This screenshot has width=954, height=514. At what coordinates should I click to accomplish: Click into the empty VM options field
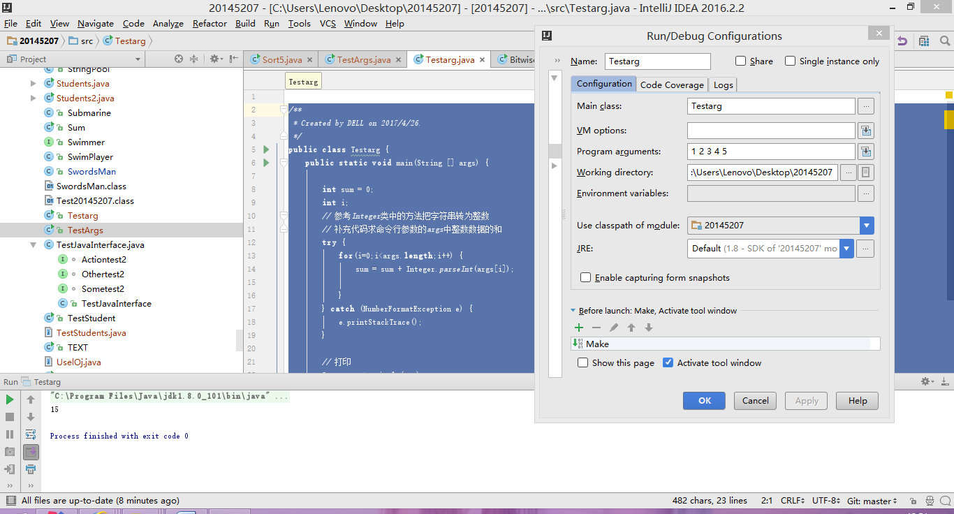click(771, 131)
